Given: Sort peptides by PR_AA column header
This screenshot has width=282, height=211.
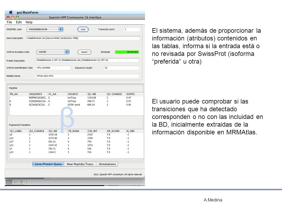Looking at the screenshot, I should [19, 94].
